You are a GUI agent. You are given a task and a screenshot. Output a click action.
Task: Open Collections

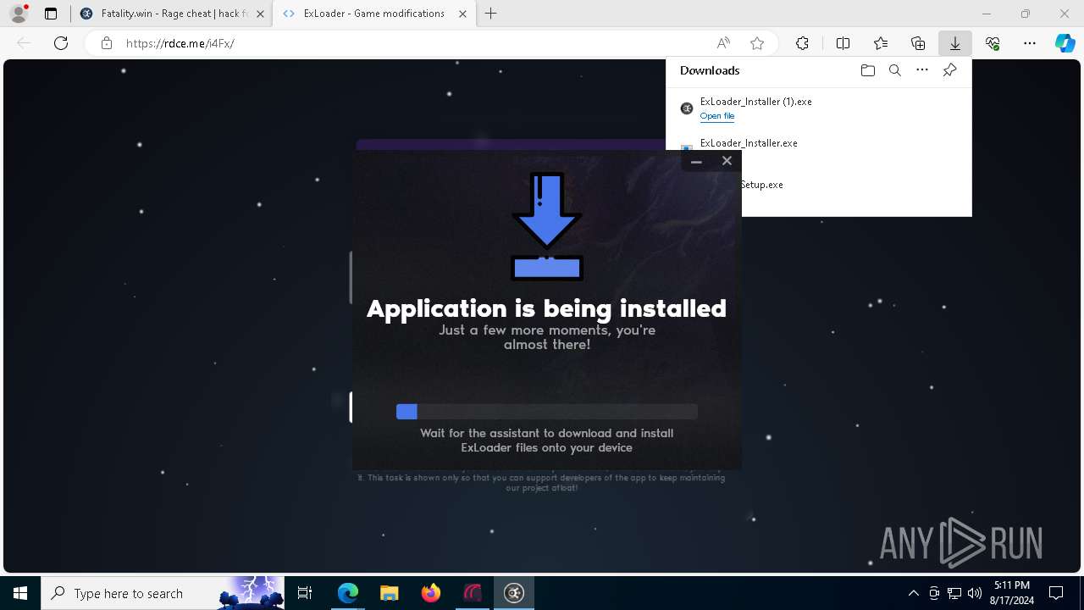(918, 43)
